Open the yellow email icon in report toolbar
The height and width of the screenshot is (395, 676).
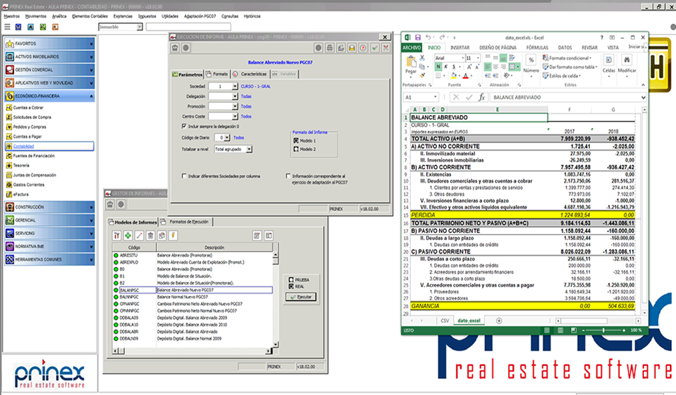pyautogui.click(x=352, y=49)
